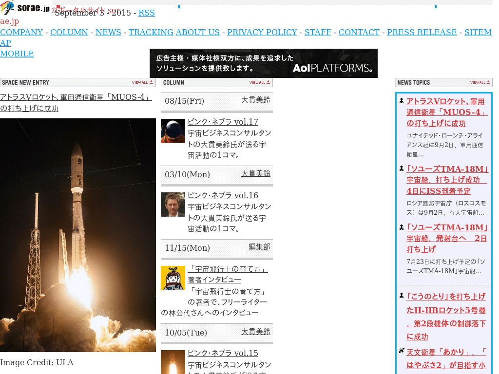
Task: Click the cartoon girl thumbnail on yellow background
Action: pyautogui.click(x=173, y=278)
